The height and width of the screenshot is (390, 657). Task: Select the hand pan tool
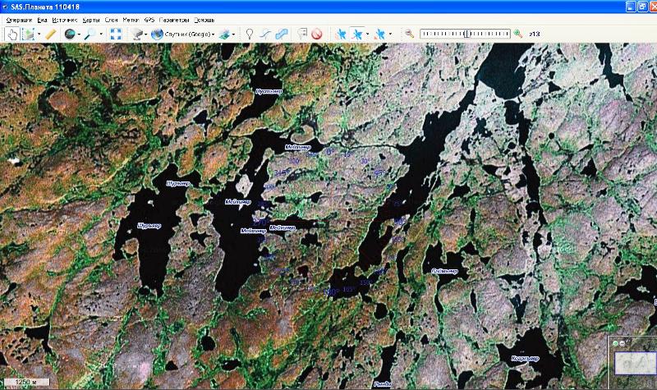click(12, 34)
